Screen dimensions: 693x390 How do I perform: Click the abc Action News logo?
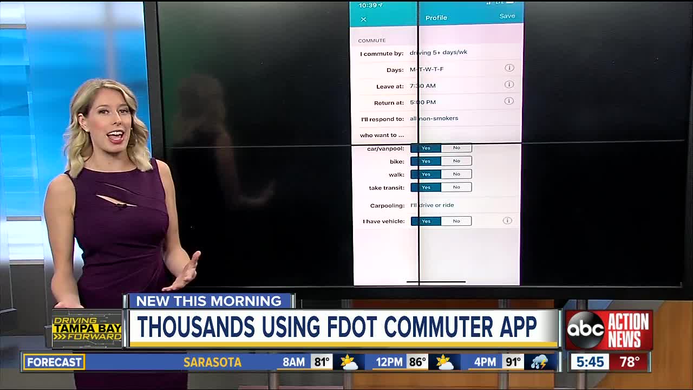click(609, 330)
